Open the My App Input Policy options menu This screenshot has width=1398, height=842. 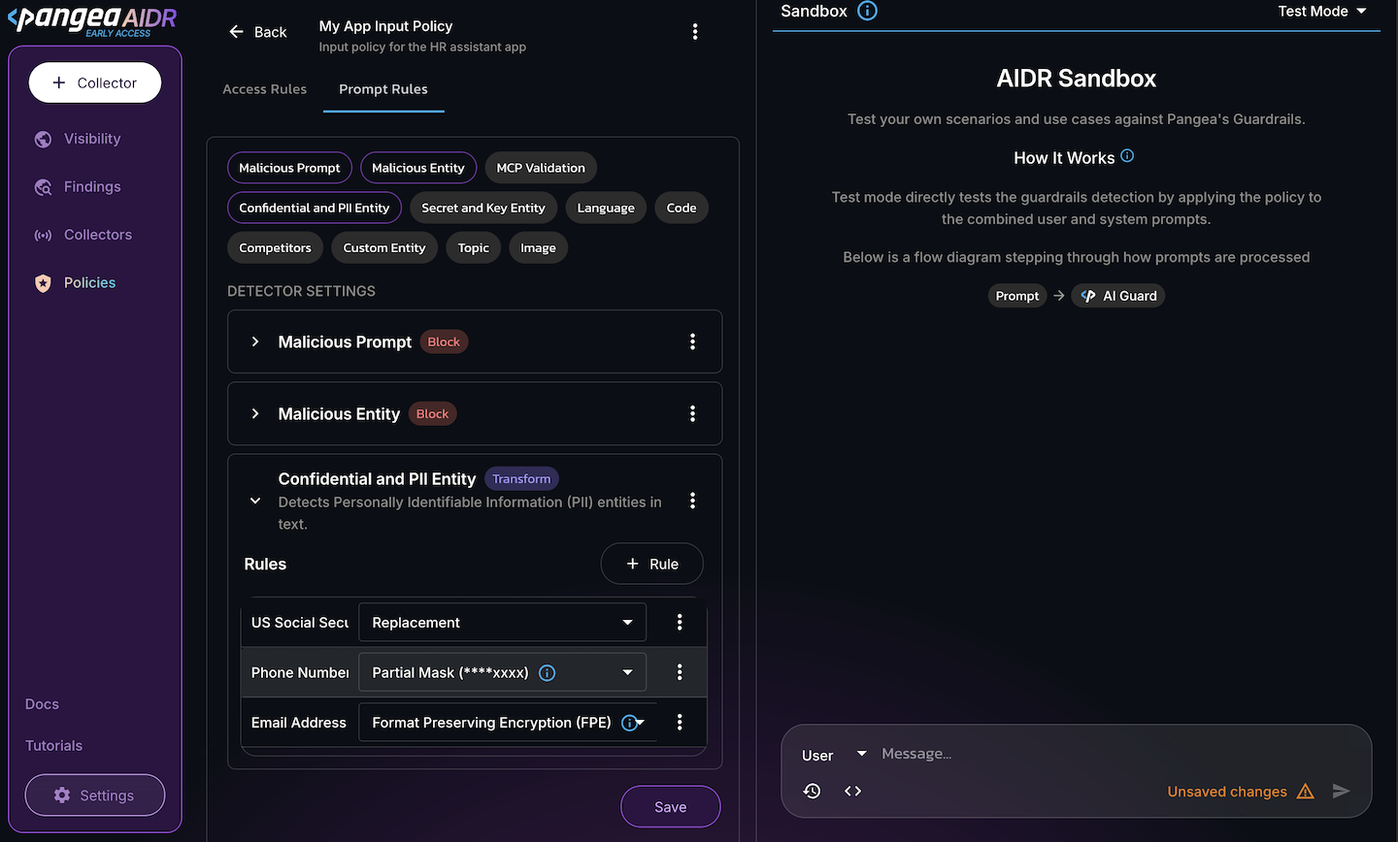coord(695,32)
